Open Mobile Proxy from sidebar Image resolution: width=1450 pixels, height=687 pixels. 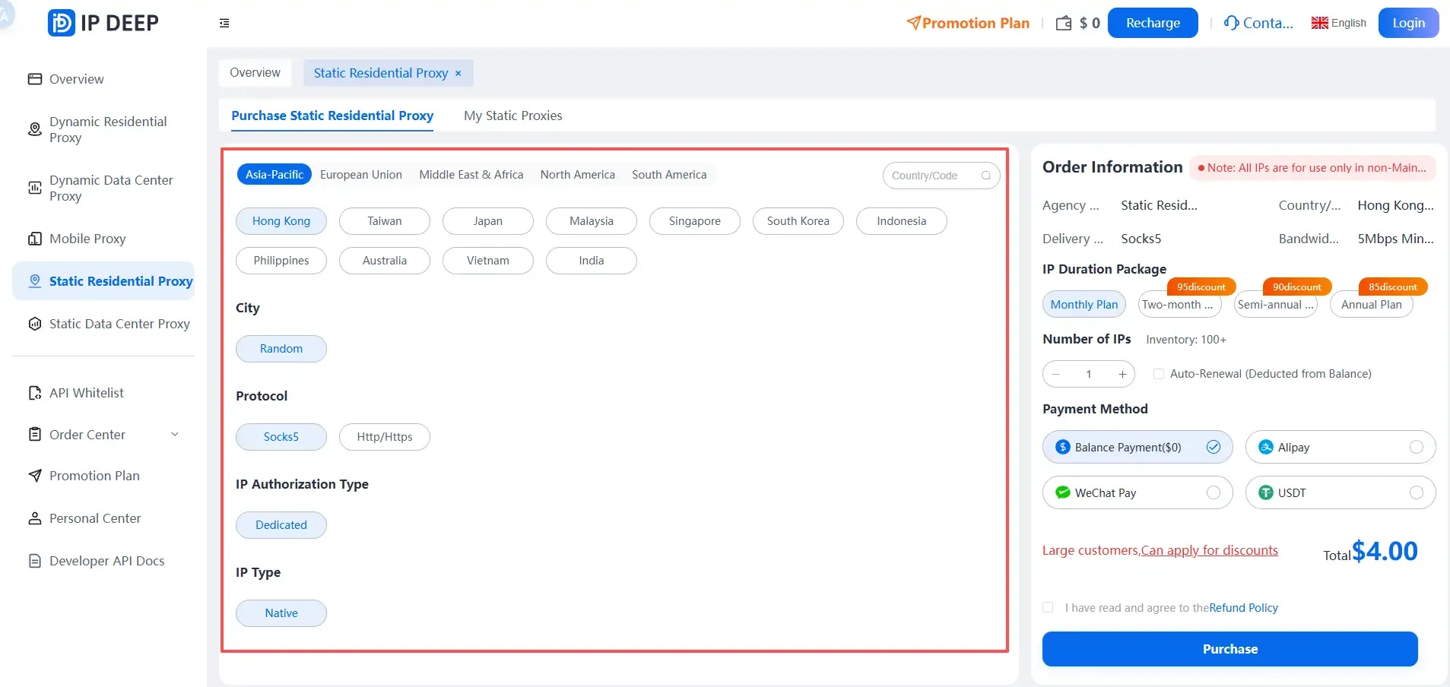pos(87,239)
